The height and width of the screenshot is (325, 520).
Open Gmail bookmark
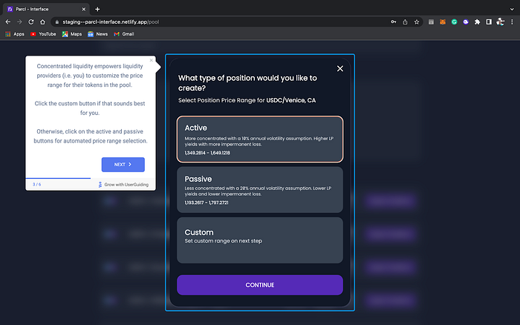[x=124, y=34]
